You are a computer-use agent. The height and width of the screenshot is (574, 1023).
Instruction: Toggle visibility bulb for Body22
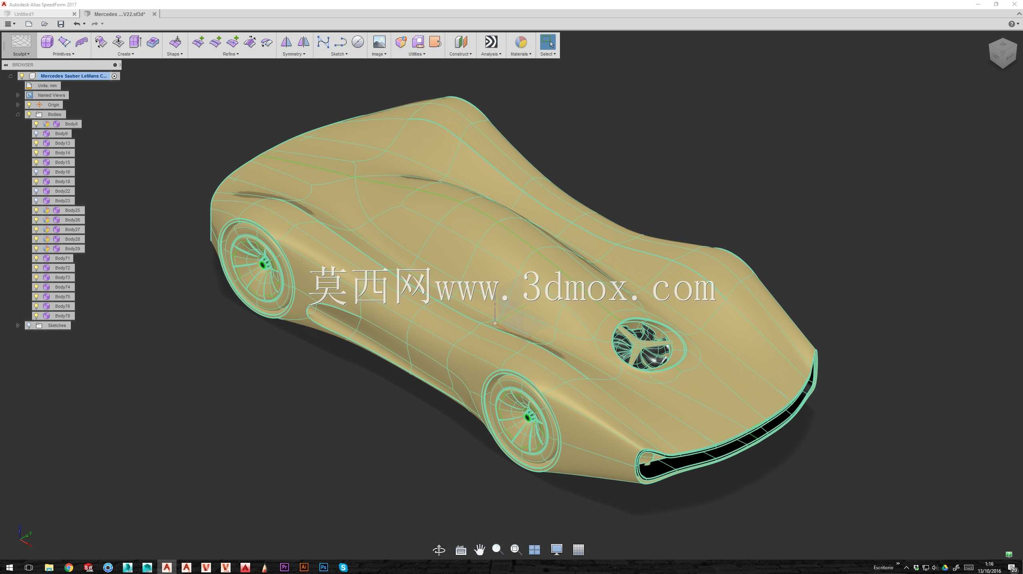pos(36,191)
